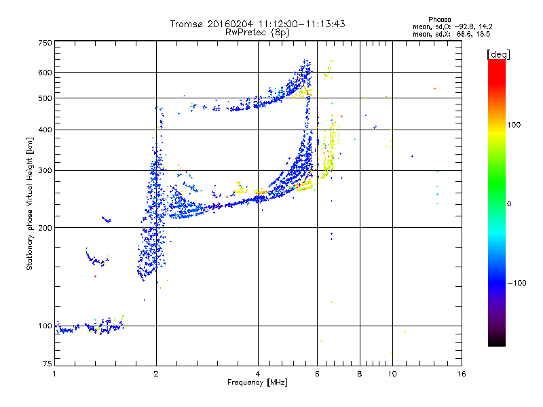
Task: Click the 'mean, sd,X: 86.6, 18.5' statistic
Action: (x=451, y=34)
